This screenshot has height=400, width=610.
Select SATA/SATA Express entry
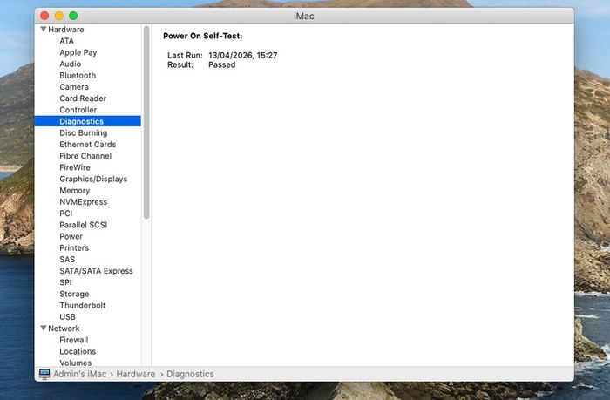[96, 271]
